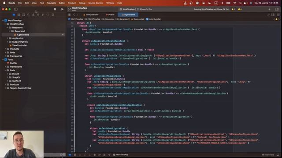Expand the Targets Support Files group

[5, 88]
